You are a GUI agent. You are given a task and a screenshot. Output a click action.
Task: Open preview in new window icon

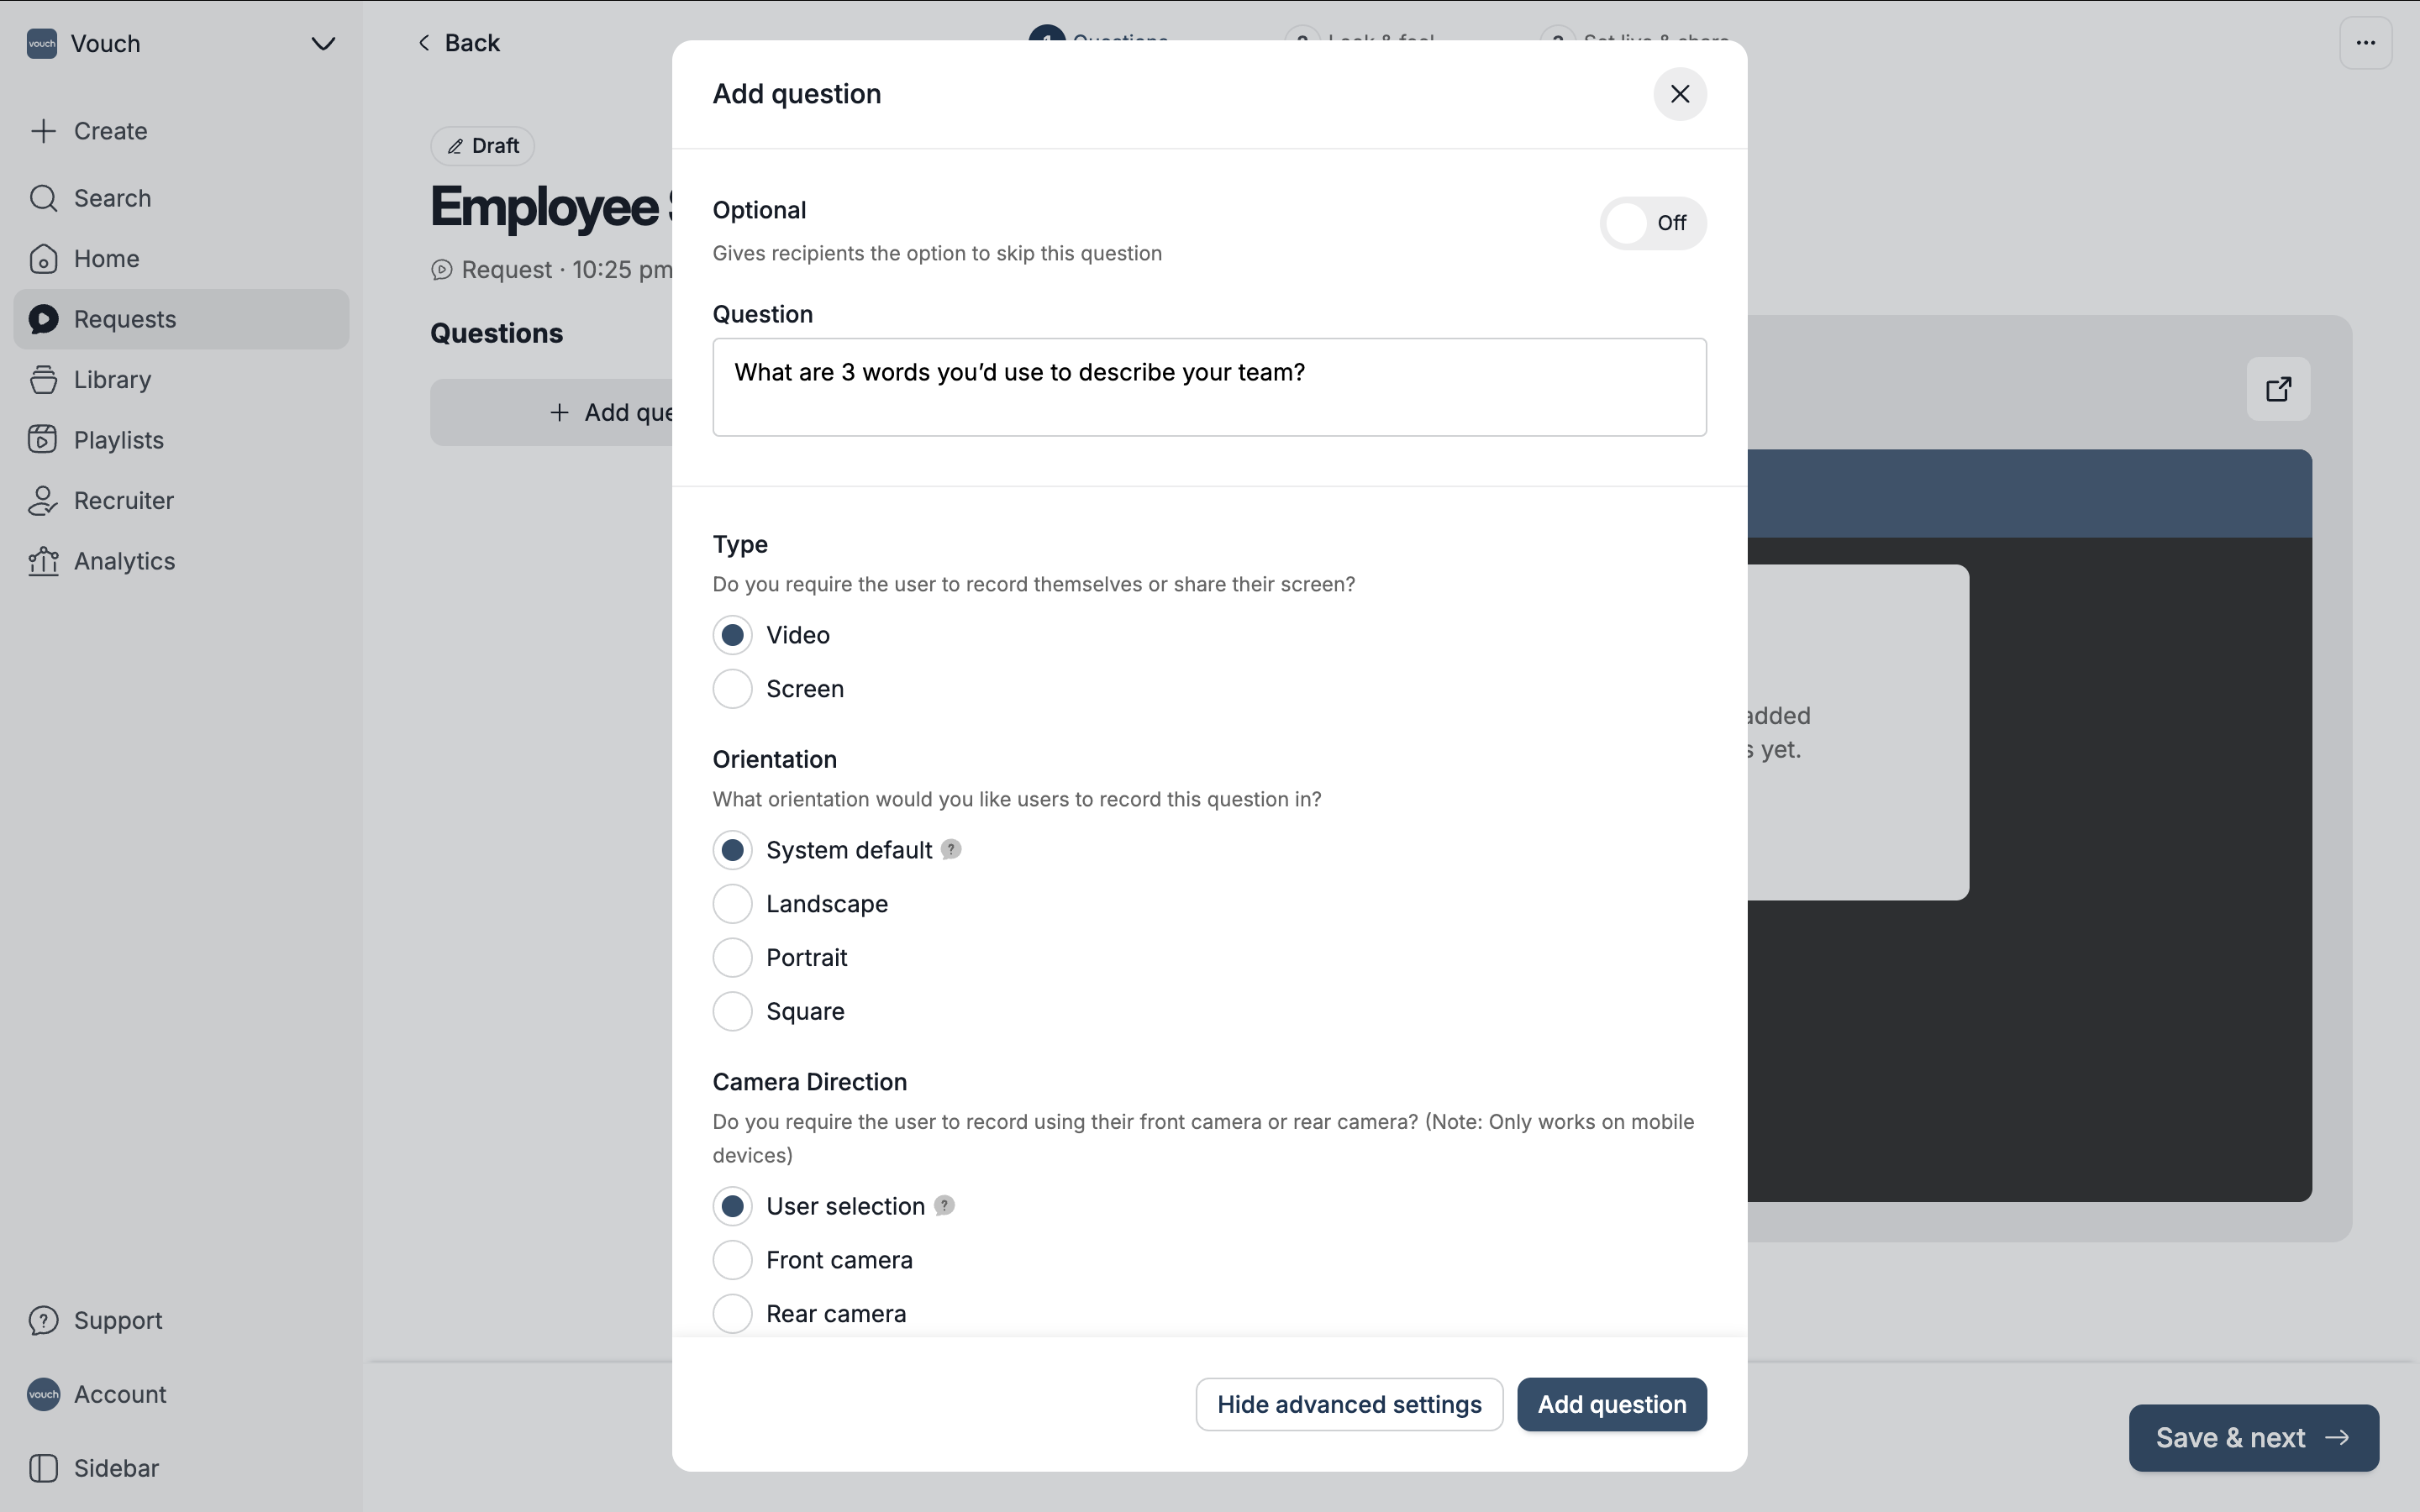pyautogui.click(x=2278, y=389)
